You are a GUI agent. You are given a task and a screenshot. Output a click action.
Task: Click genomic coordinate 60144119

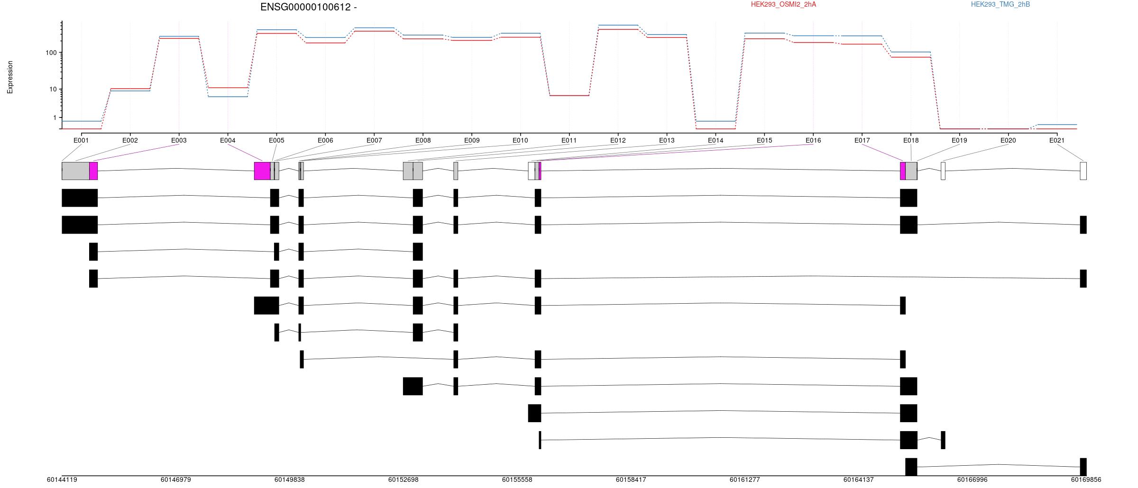click(x=62, y=480)
